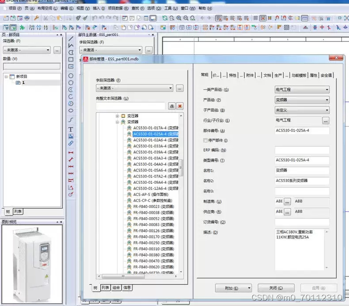Select ACS530-01-033A-4 in the parts tree

click(156, 146)
